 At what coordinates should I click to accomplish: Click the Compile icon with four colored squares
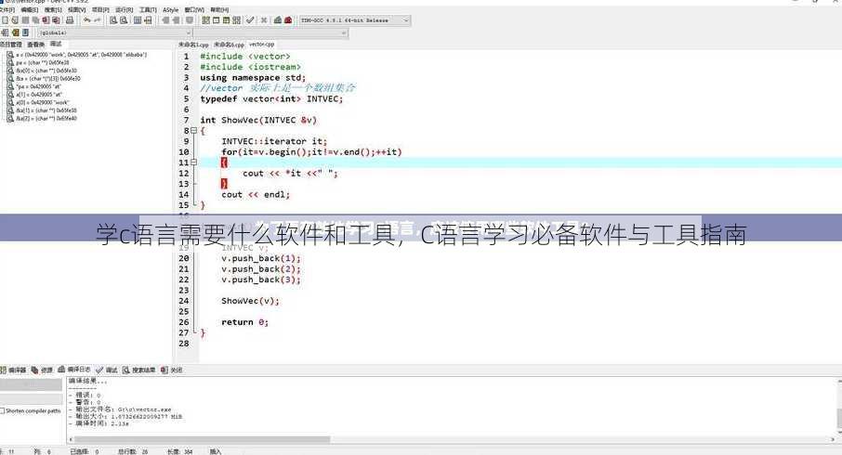point(205,19)
